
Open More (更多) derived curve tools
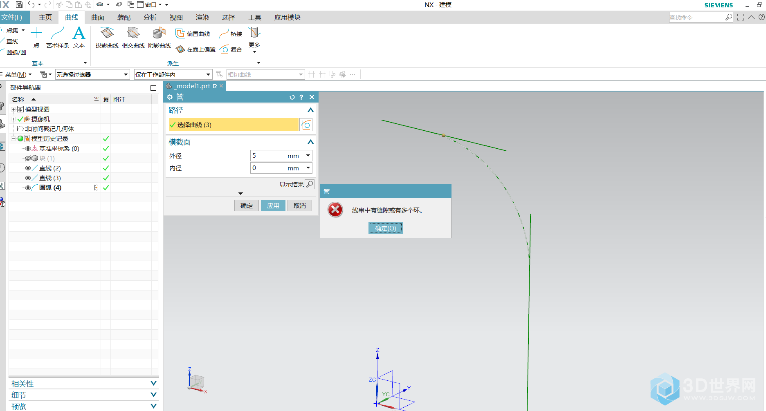coord(254,40)
